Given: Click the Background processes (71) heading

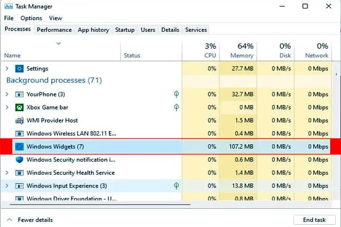Looking at the screenshot, I should [54, 81].
